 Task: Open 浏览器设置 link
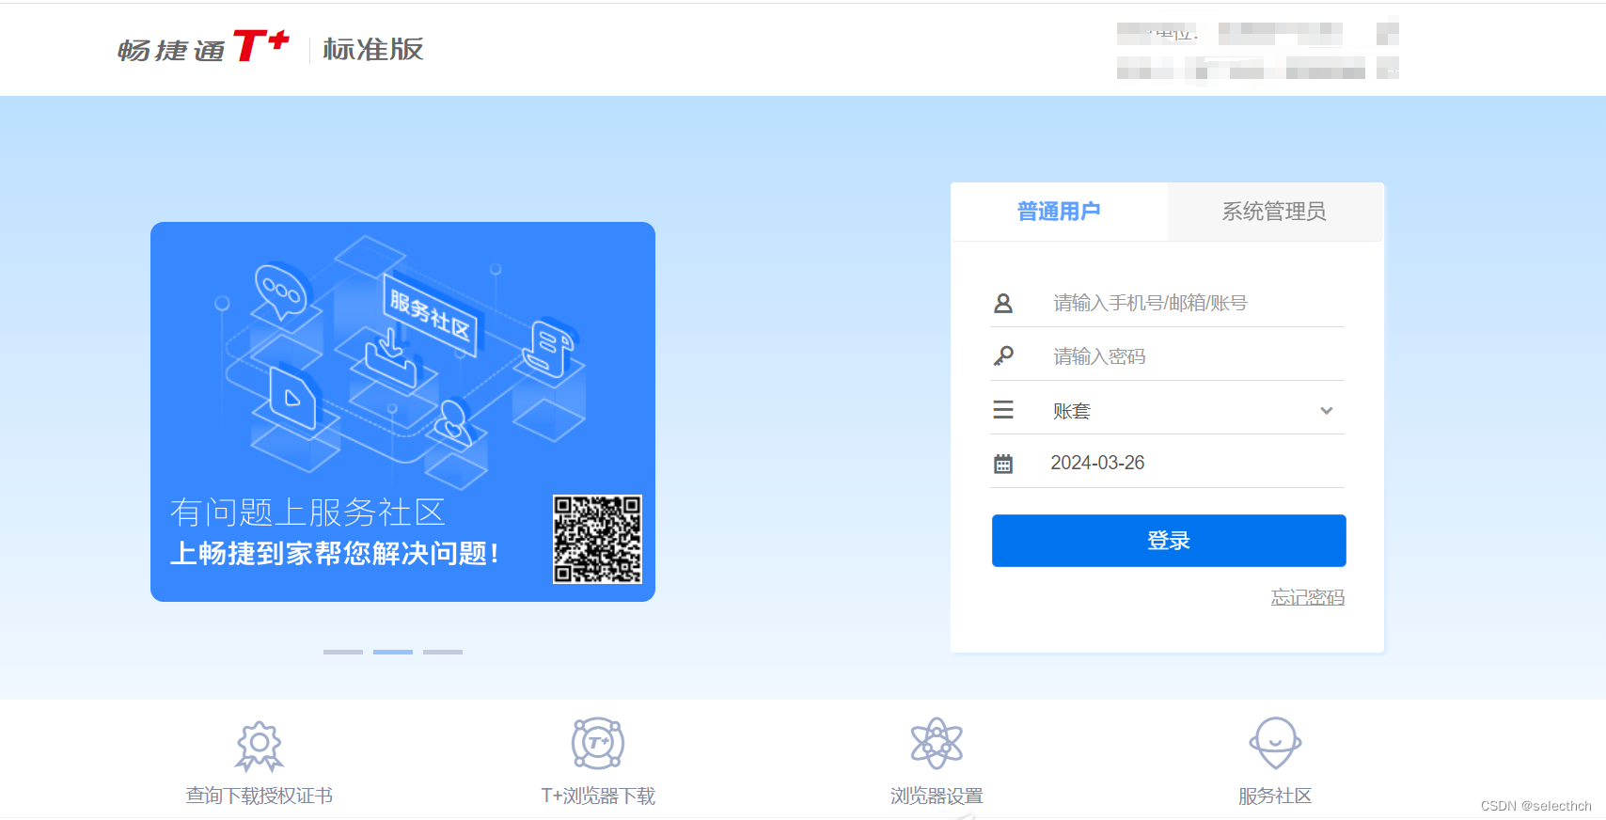click(x=937, y=796)
